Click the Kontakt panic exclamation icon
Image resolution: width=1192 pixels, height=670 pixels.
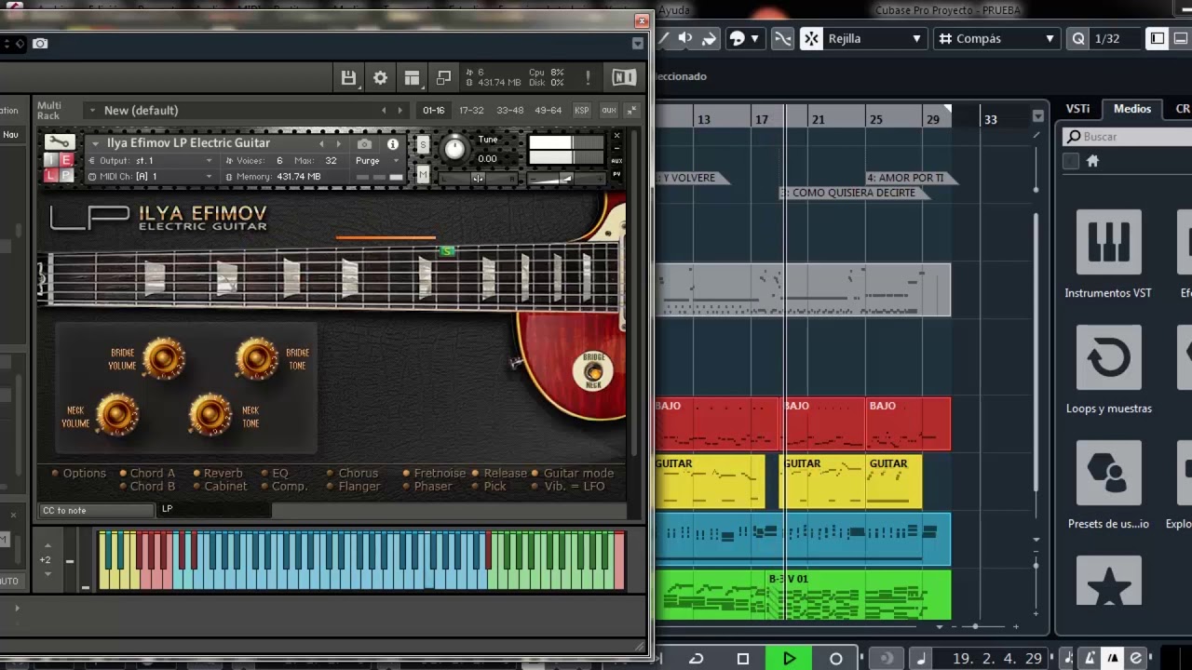coord(588,78)
